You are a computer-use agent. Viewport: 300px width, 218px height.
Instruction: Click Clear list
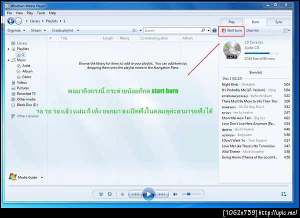click(252, 30)
